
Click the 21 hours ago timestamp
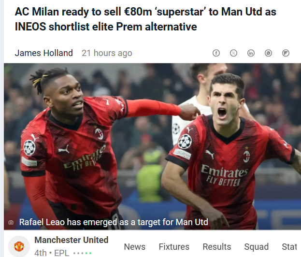point(107,53)
